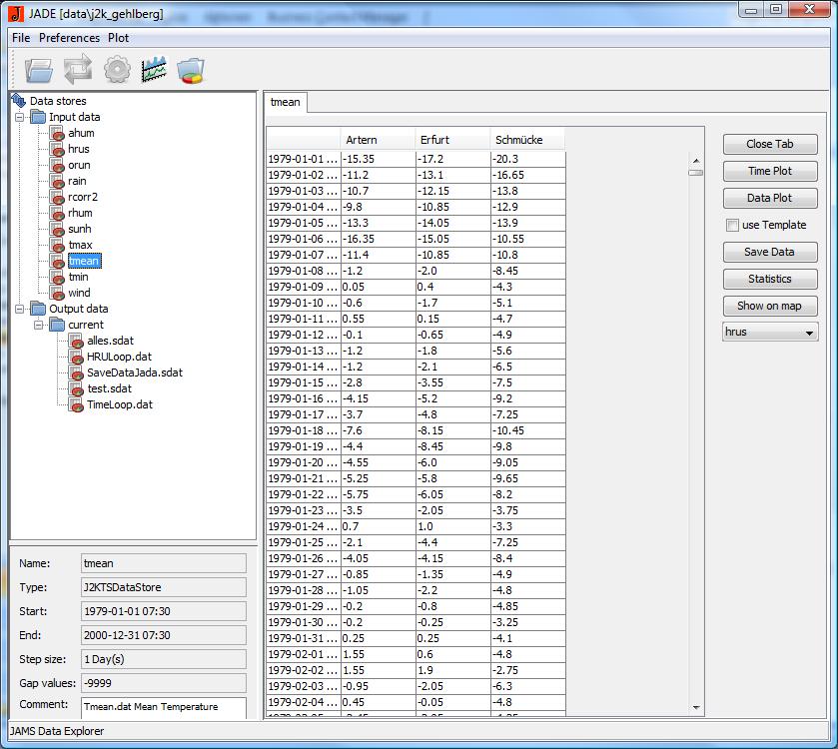Click the alles.sdat output datastore icon

[x=75, y=341]
